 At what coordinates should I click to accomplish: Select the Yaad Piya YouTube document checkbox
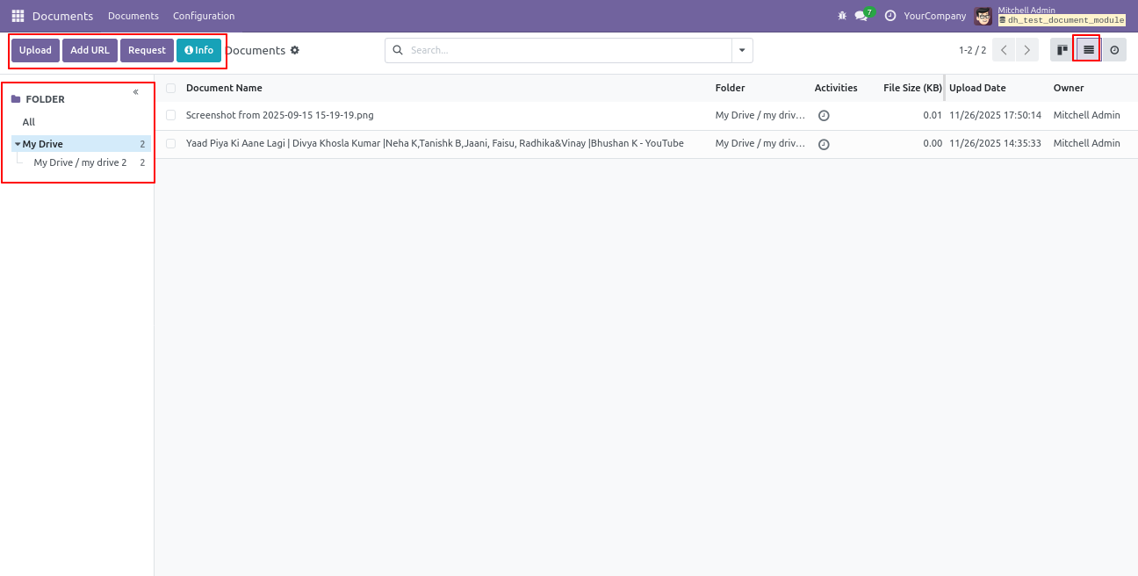point(170,143)
